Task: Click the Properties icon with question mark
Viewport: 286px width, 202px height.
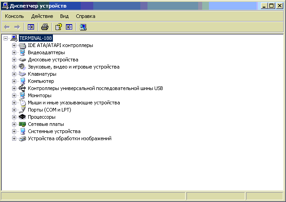Action: tap(58, 27)
